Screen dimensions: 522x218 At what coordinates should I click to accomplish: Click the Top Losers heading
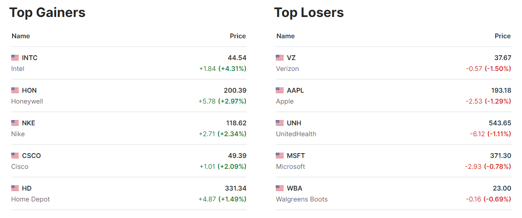[309, 13]
